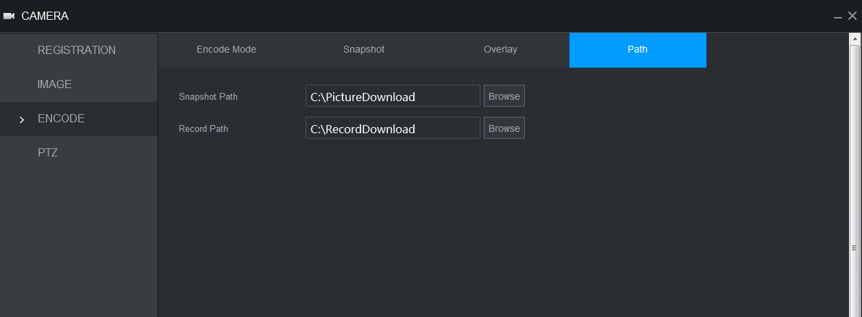
Task: Select ENCODE in the sidebar
Action: pos(61,118)
